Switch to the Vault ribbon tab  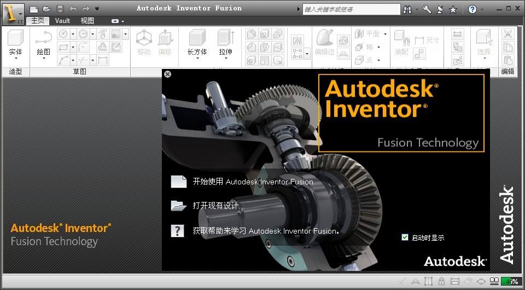point(62,21)
